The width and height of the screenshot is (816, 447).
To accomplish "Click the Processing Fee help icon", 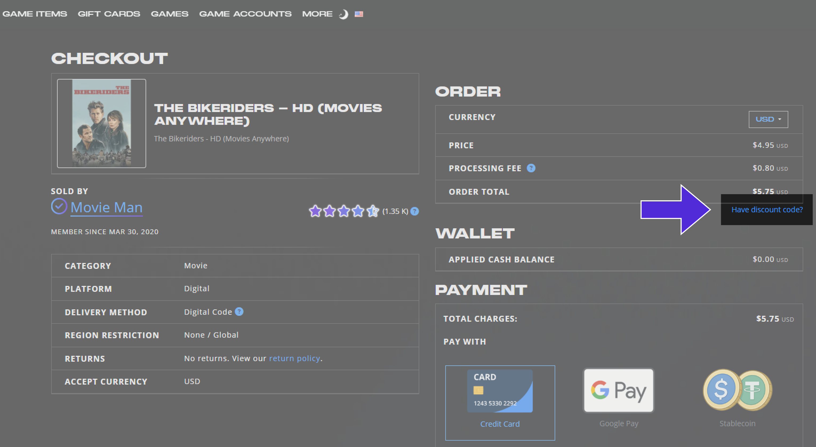I will click(x=531, y=168).
